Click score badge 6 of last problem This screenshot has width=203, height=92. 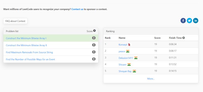(94, 59)
